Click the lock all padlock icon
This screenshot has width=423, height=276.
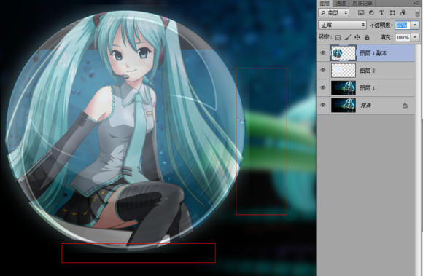pyautogui.click(x=367, y=37)
